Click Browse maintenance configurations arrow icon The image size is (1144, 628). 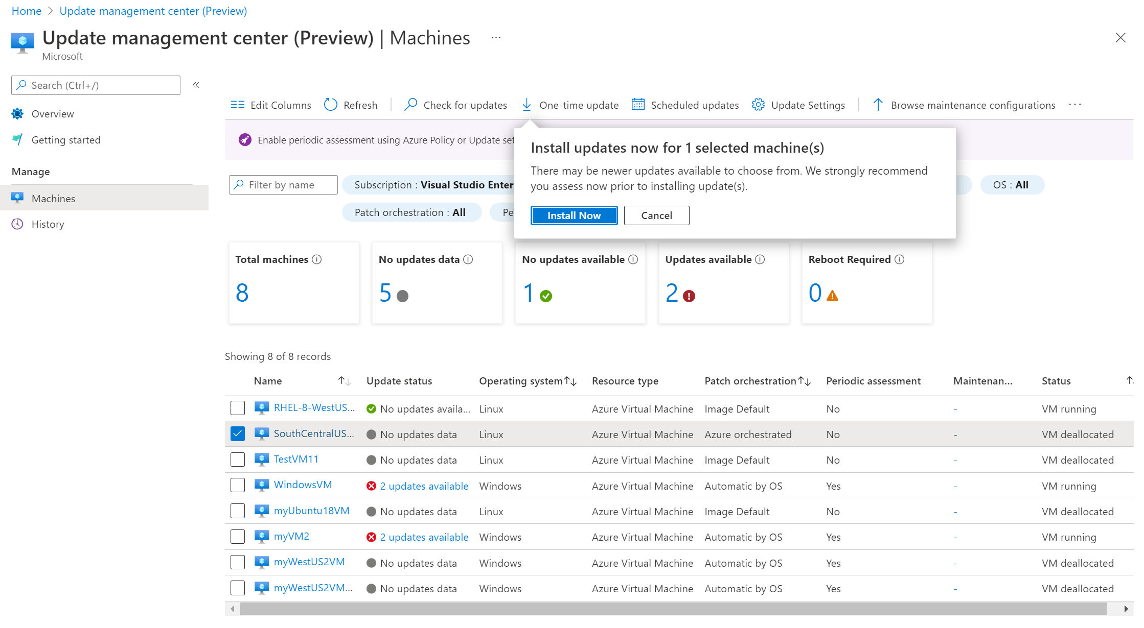coord(878,105)
